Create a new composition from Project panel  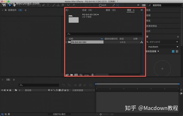coord(76,75)
